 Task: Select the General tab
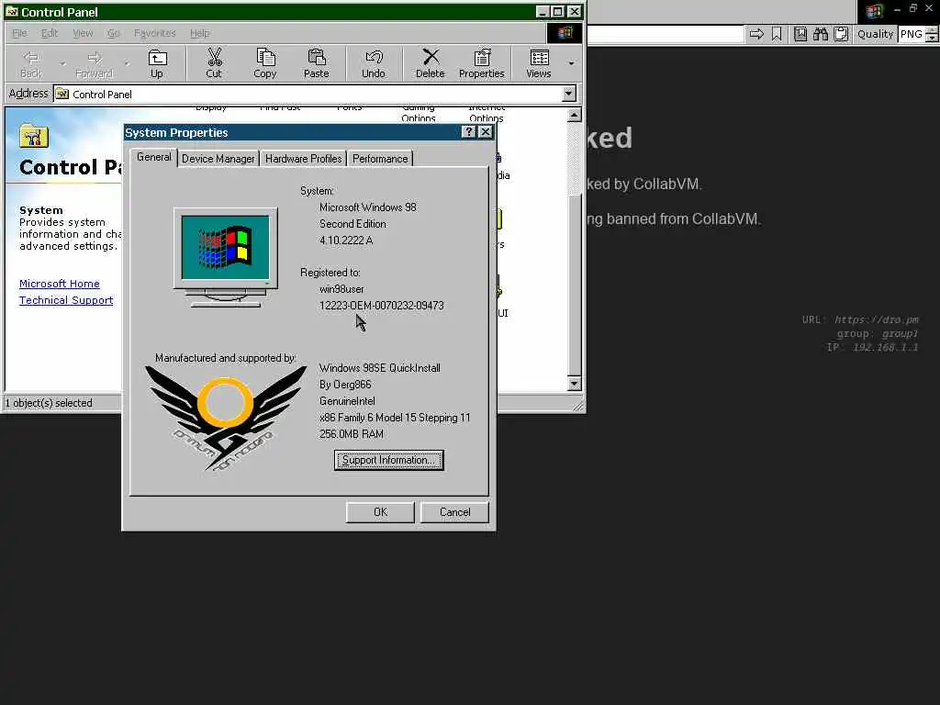point(154,157)
